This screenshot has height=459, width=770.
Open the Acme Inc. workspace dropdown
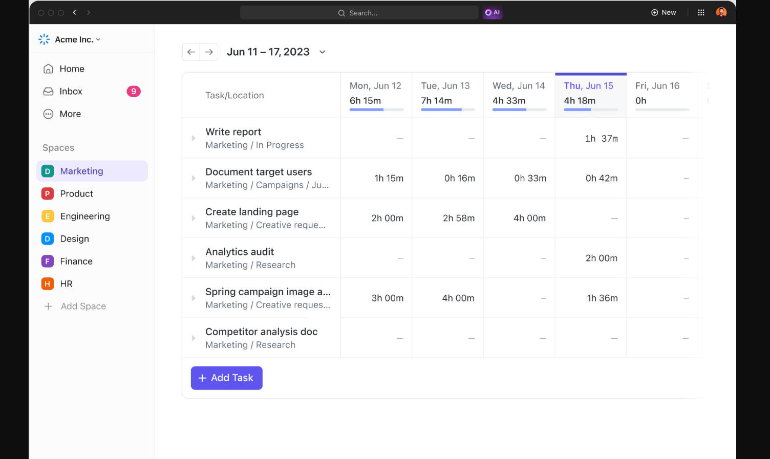click(77, 39)
